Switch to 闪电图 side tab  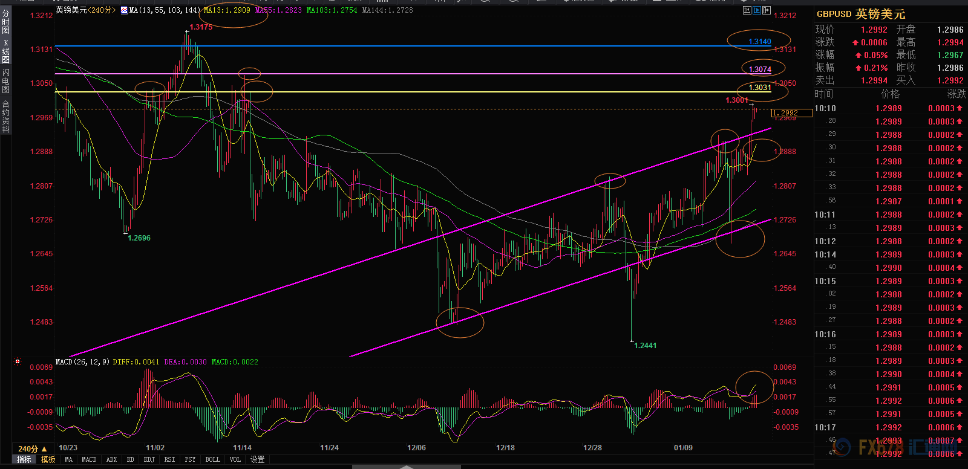point(5,80)
